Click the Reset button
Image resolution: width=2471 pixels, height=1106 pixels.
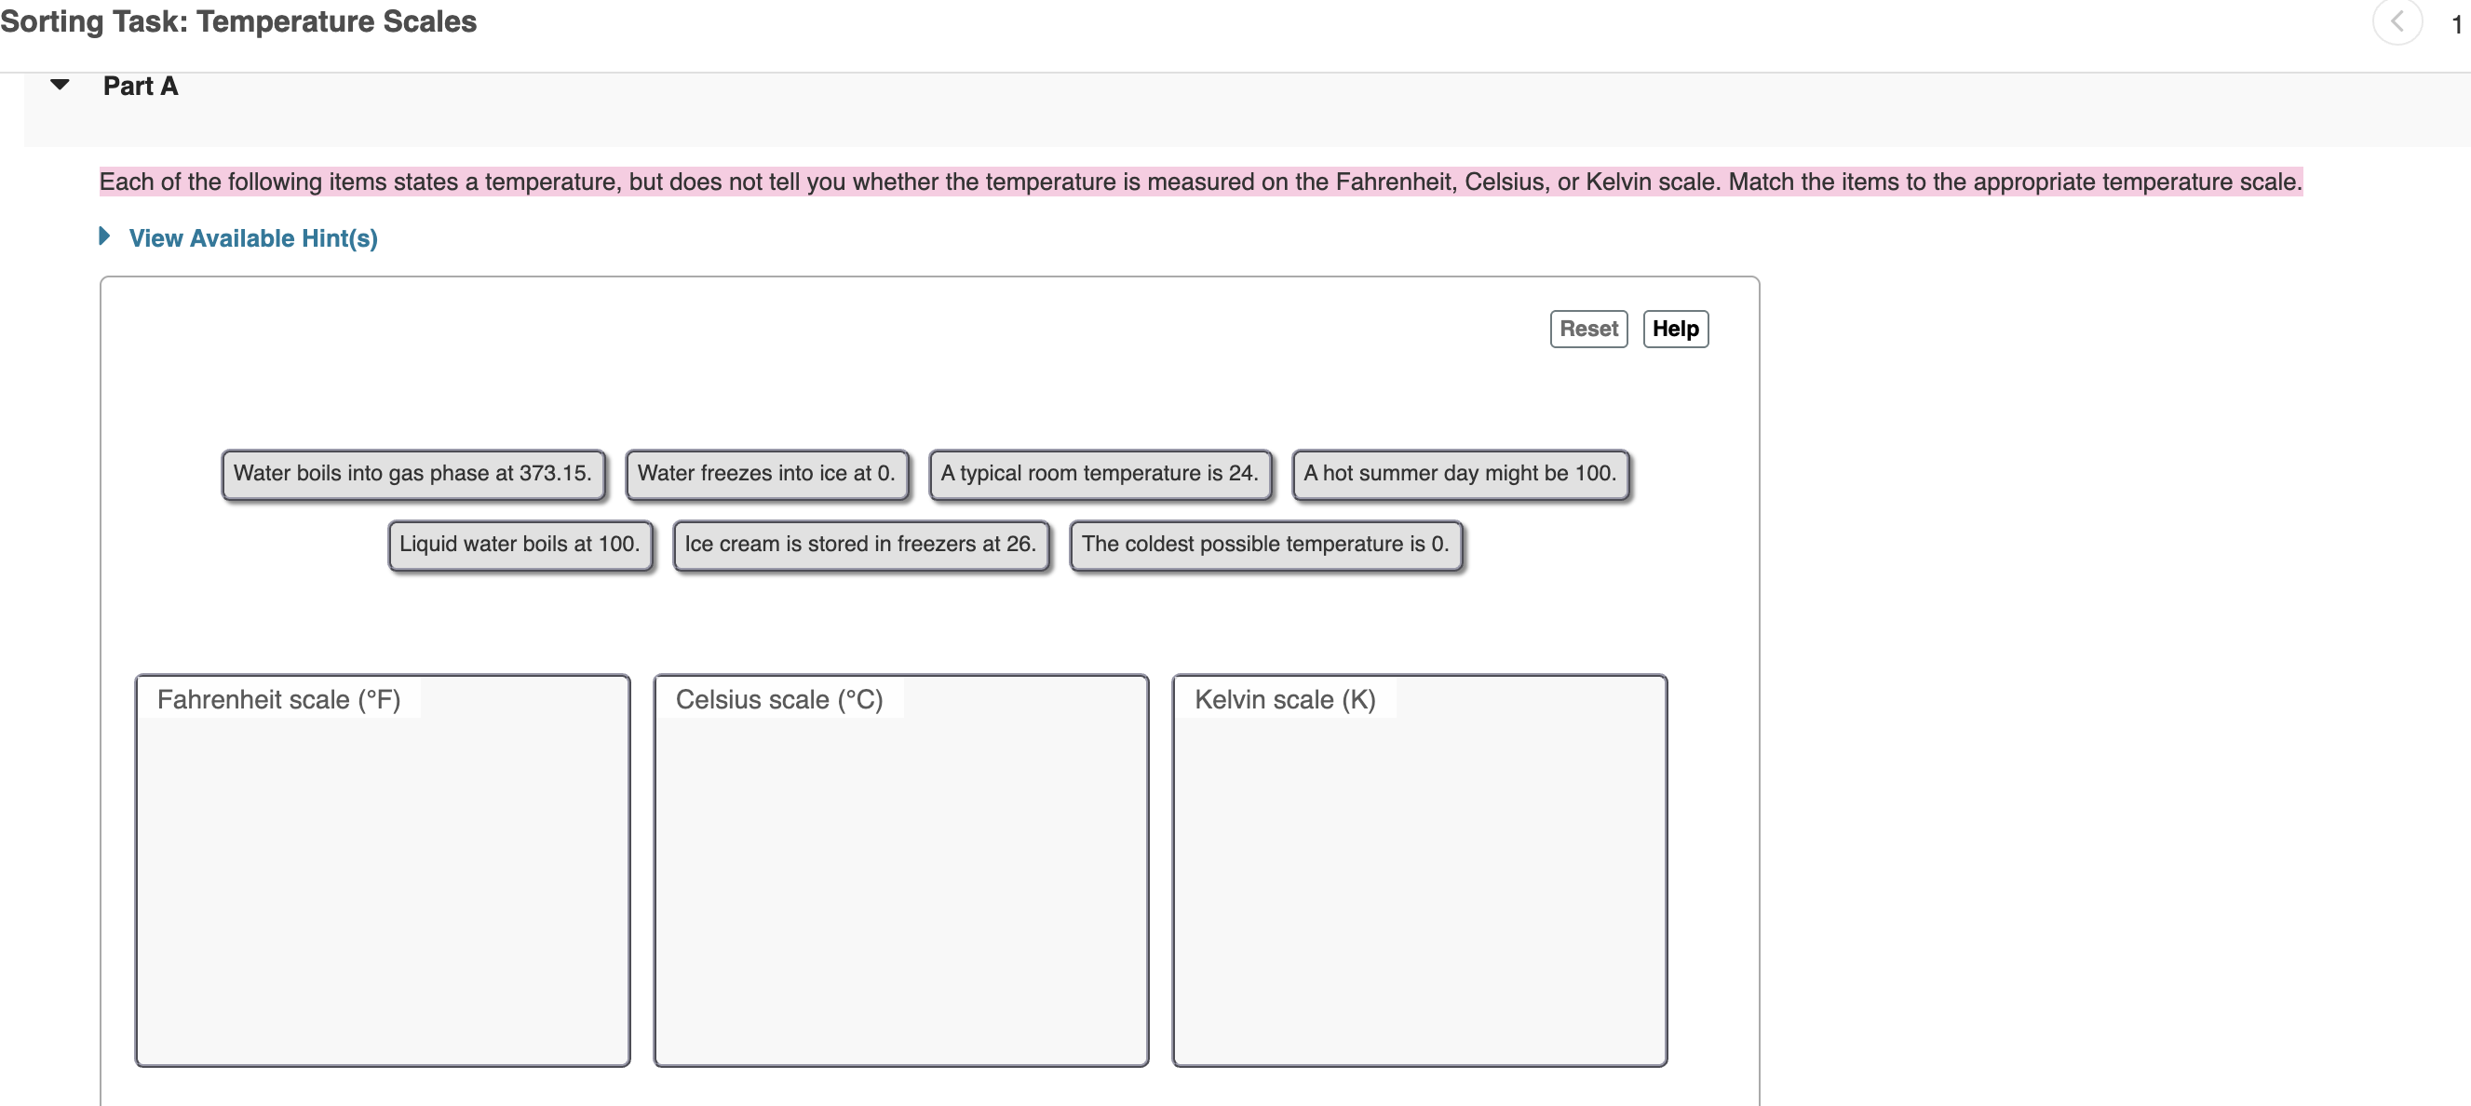(1588, 328)
